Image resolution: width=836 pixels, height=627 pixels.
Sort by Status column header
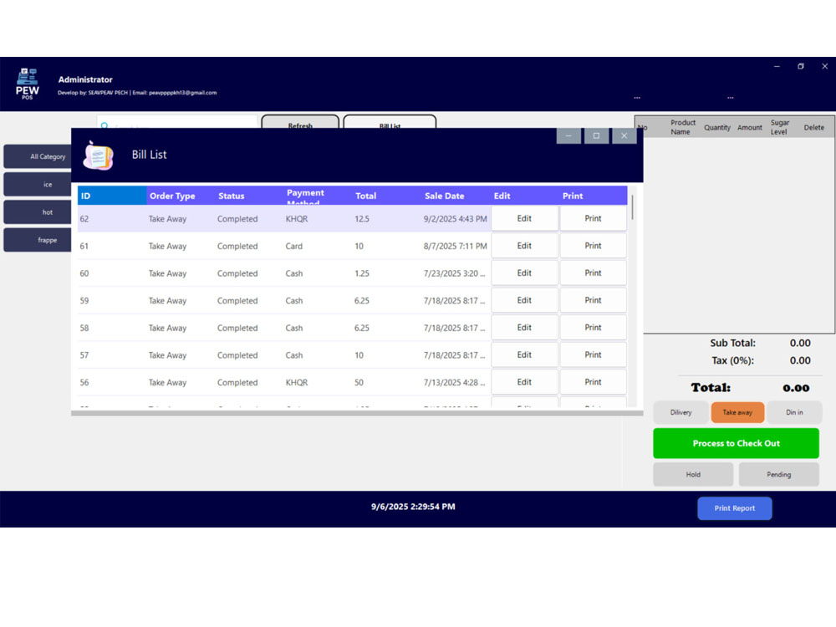tap(249, 196)
